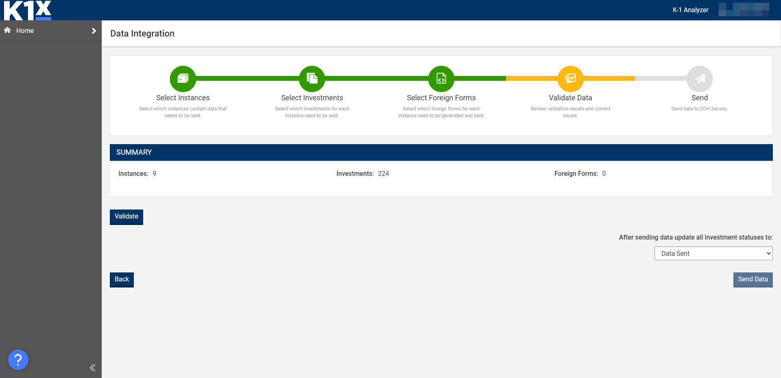Open the blue help question mark

pos(18,360)
